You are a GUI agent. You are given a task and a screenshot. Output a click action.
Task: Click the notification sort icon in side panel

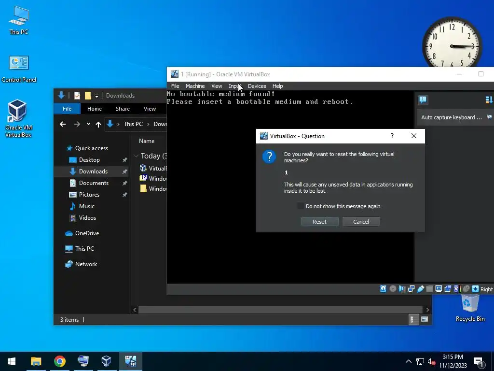(489, 100)
